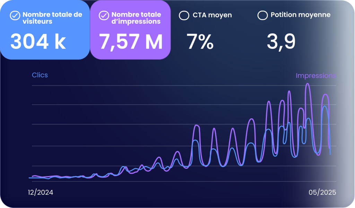355x208 pixels.
Task: Click the highest peak of purple impressions line
Action: (x=308, y=84)
